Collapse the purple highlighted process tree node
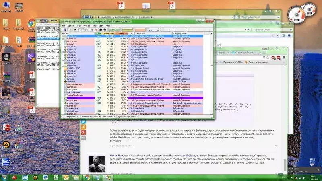Image resolution: width=322 pixels, height=181 pixels. pyautogui.click(x=63, y=98)
